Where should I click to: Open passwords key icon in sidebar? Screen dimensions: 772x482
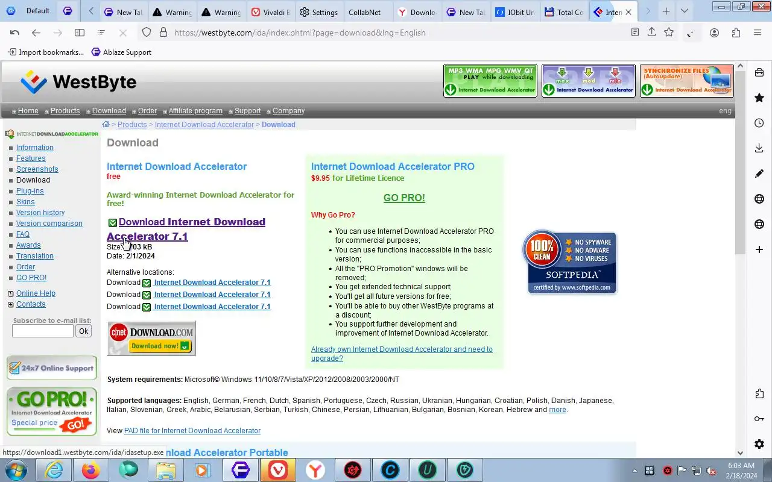[759, 419]
